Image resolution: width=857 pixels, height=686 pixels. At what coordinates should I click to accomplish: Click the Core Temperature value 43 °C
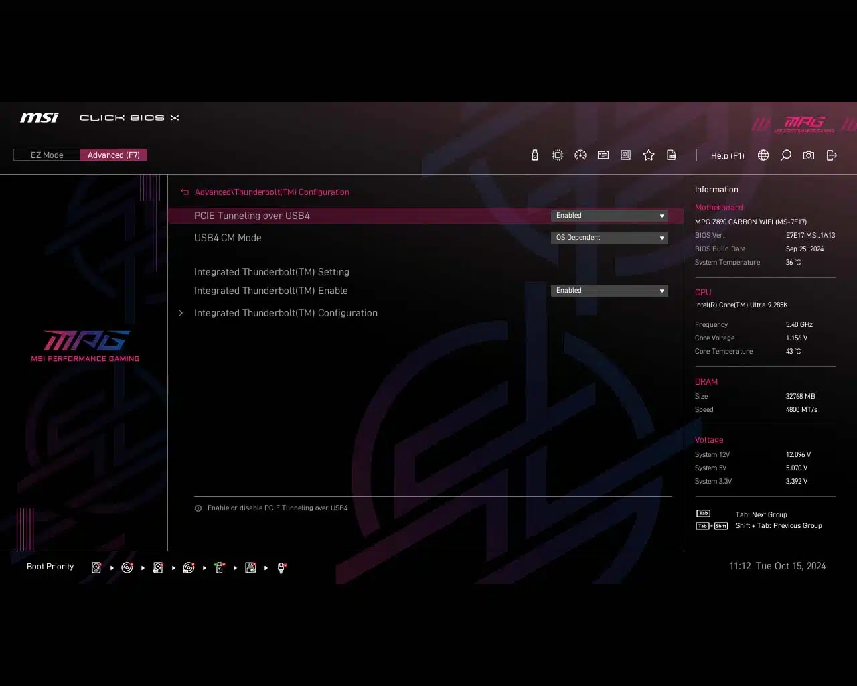coord(793,352)
